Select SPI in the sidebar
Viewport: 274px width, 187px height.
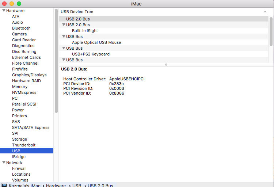[15, 134]
